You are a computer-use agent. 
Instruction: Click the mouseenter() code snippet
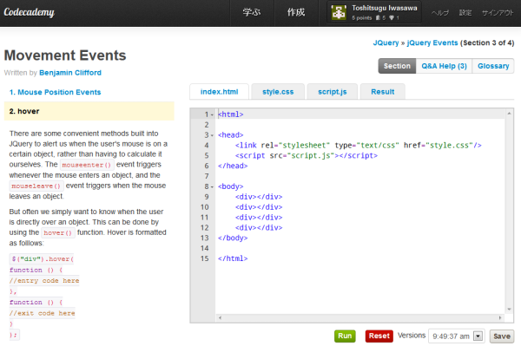[x=86, y=165]
